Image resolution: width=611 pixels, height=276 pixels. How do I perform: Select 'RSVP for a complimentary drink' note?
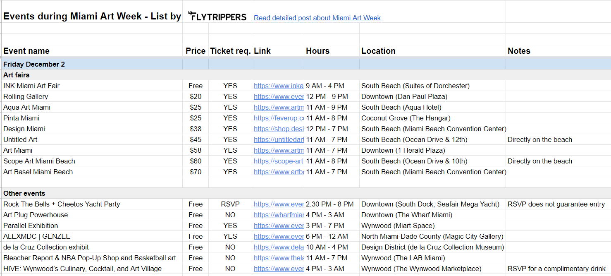[x=558, y=269]
